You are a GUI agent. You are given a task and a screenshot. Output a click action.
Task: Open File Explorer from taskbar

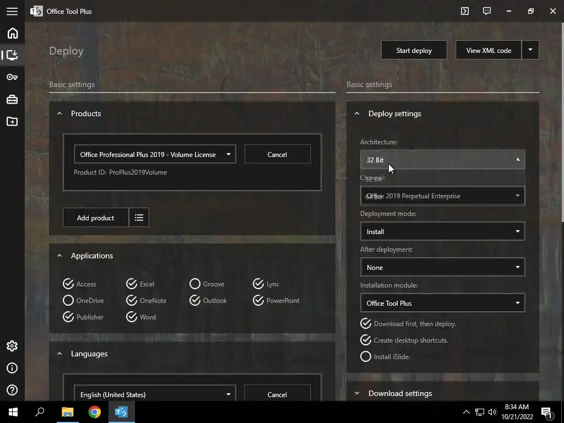pos(67,412)
